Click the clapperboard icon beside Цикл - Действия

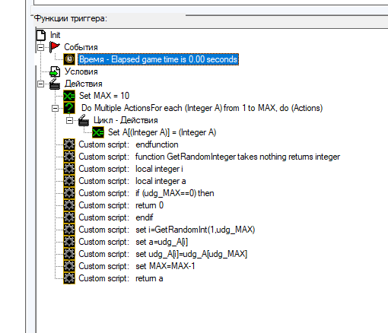click(84, 120)
